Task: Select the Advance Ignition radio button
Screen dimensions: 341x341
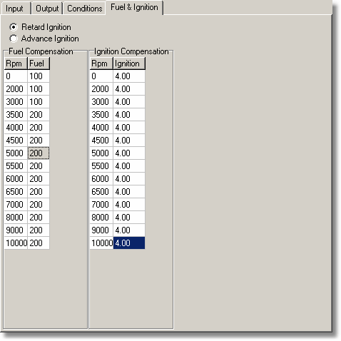Action: pos(14,39)
